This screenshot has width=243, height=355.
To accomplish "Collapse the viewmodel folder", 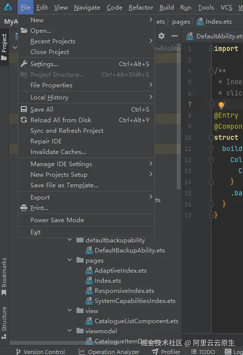I will [70, 331].
